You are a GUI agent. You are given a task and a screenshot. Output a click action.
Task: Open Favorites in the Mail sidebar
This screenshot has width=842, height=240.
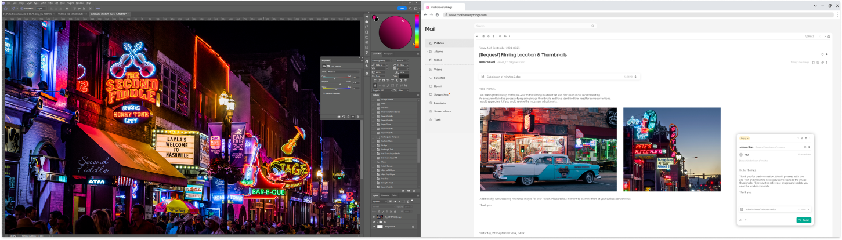coord(439,77)
